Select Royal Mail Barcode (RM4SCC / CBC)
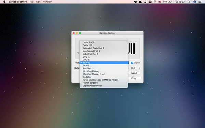The image size is (205, 128). tap(104, 80)
